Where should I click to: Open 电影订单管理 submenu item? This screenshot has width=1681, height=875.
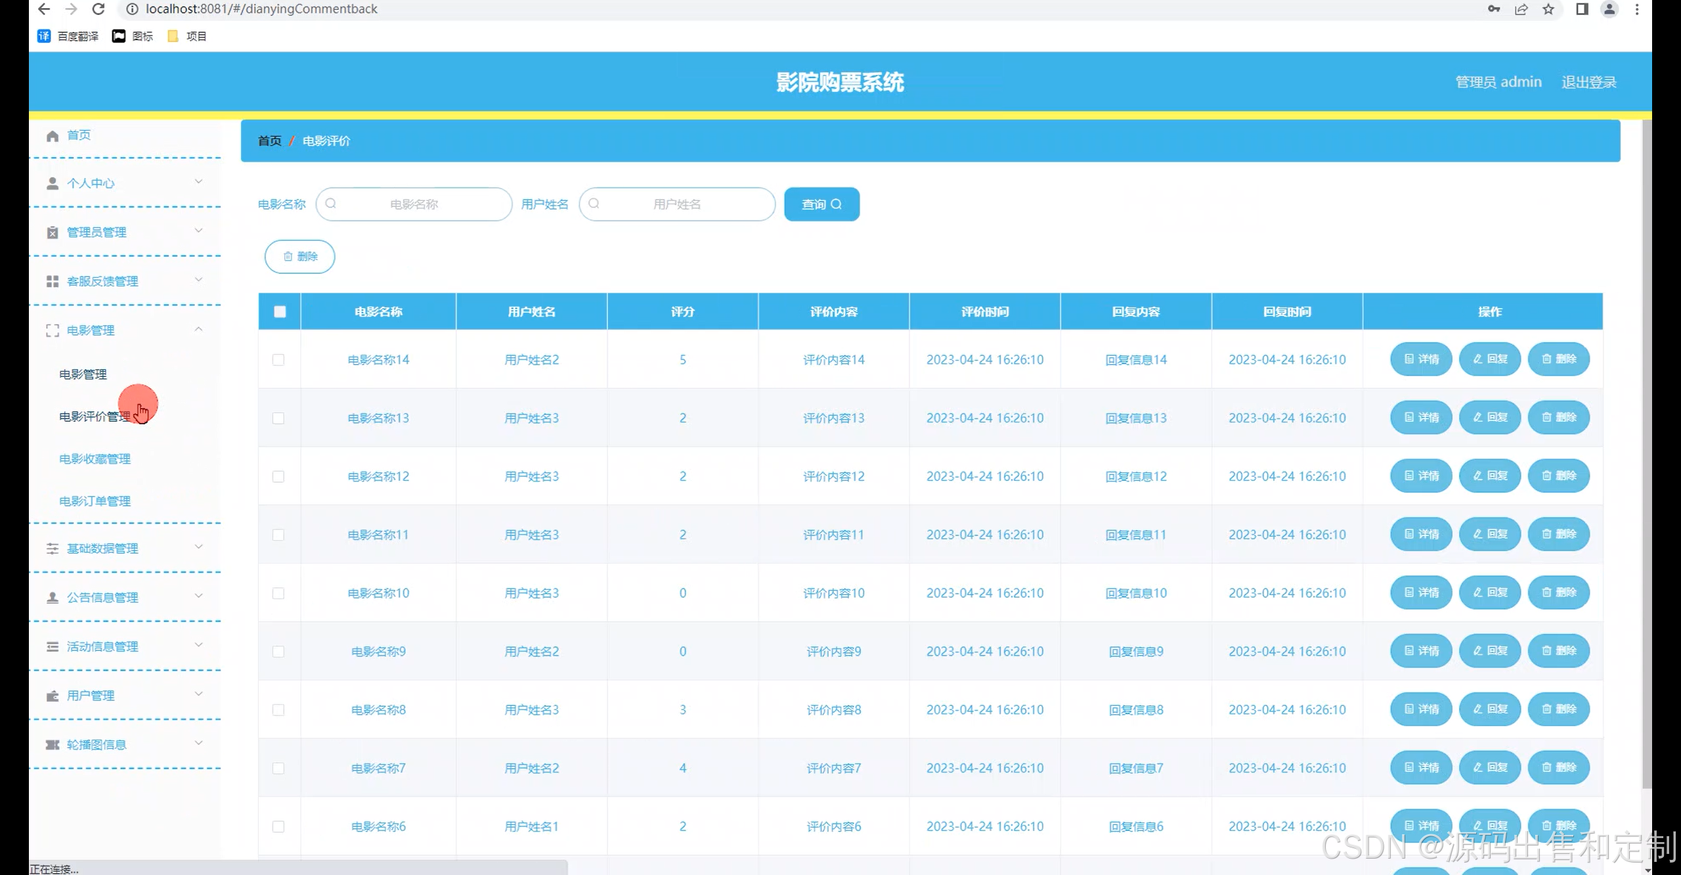tap(95, 501)
